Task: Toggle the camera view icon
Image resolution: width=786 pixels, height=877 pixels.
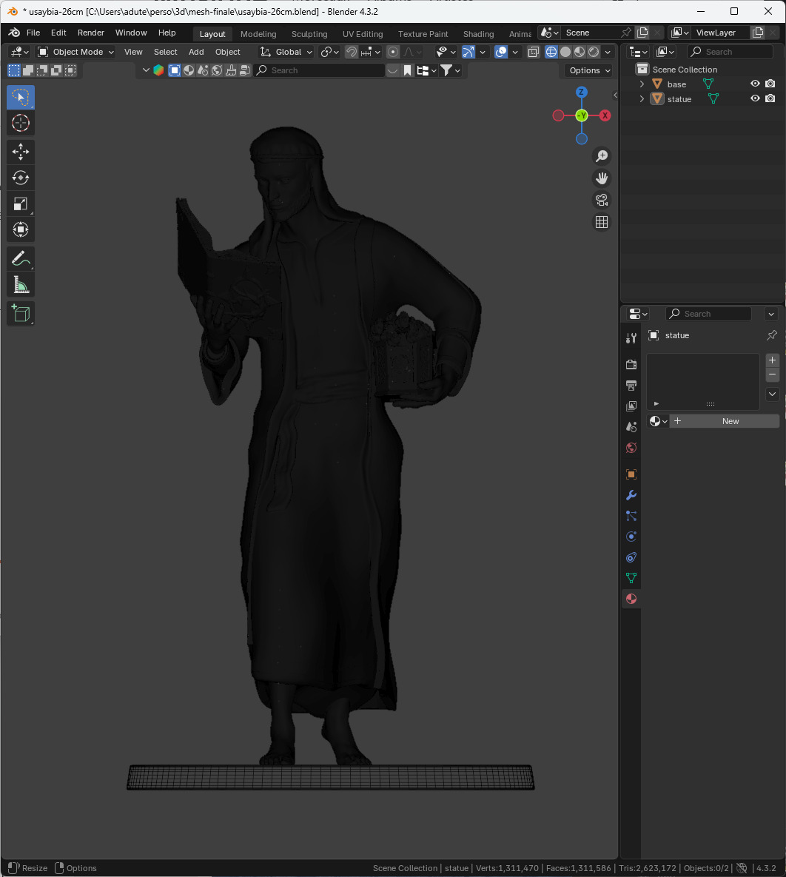Action: click(602, 201)
